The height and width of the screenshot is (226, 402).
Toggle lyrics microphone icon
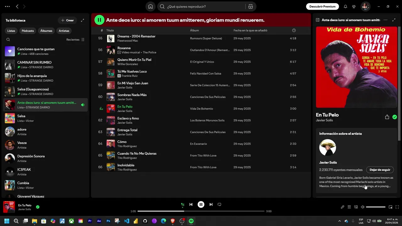tap(343, 207)
